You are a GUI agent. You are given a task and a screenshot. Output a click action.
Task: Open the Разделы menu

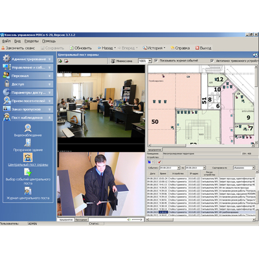point(31,41)
